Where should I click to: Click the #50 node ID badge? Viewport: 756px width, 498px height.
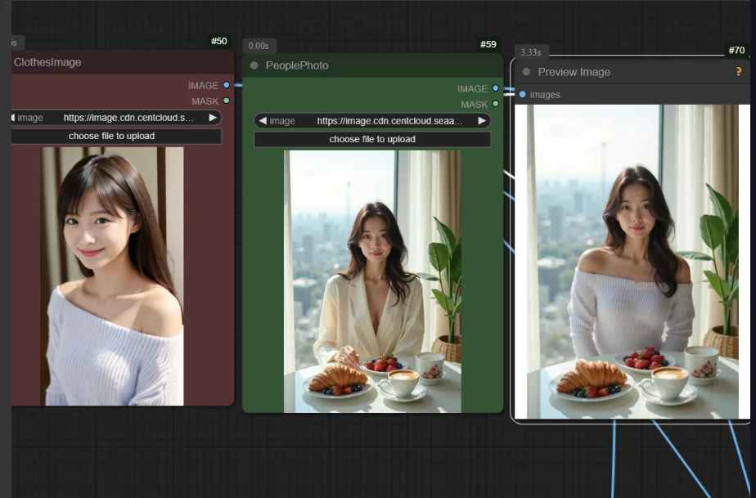(x=219, y=41)
